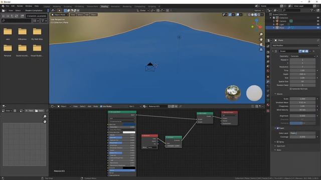The width and height of the screenshot is (321, 180).
Task: Toggle Ocean modifier render display
Action: coord(306,51)
